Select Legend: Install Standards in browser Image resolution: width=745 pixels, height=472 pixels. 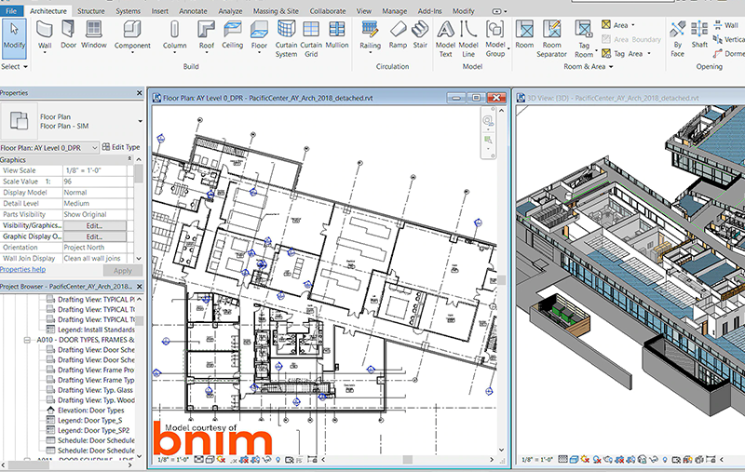[96, 330]
